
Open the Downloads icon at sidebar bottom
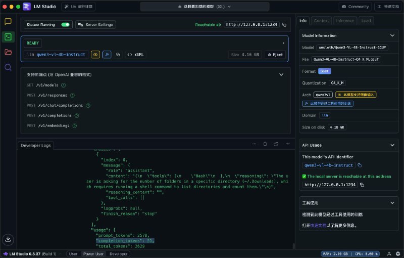click(x=8, y=239)
